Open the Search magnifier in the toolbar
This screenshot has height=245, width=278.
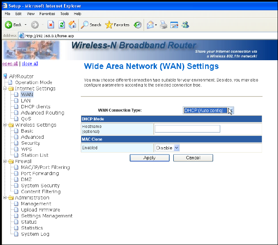click(85, 25)
